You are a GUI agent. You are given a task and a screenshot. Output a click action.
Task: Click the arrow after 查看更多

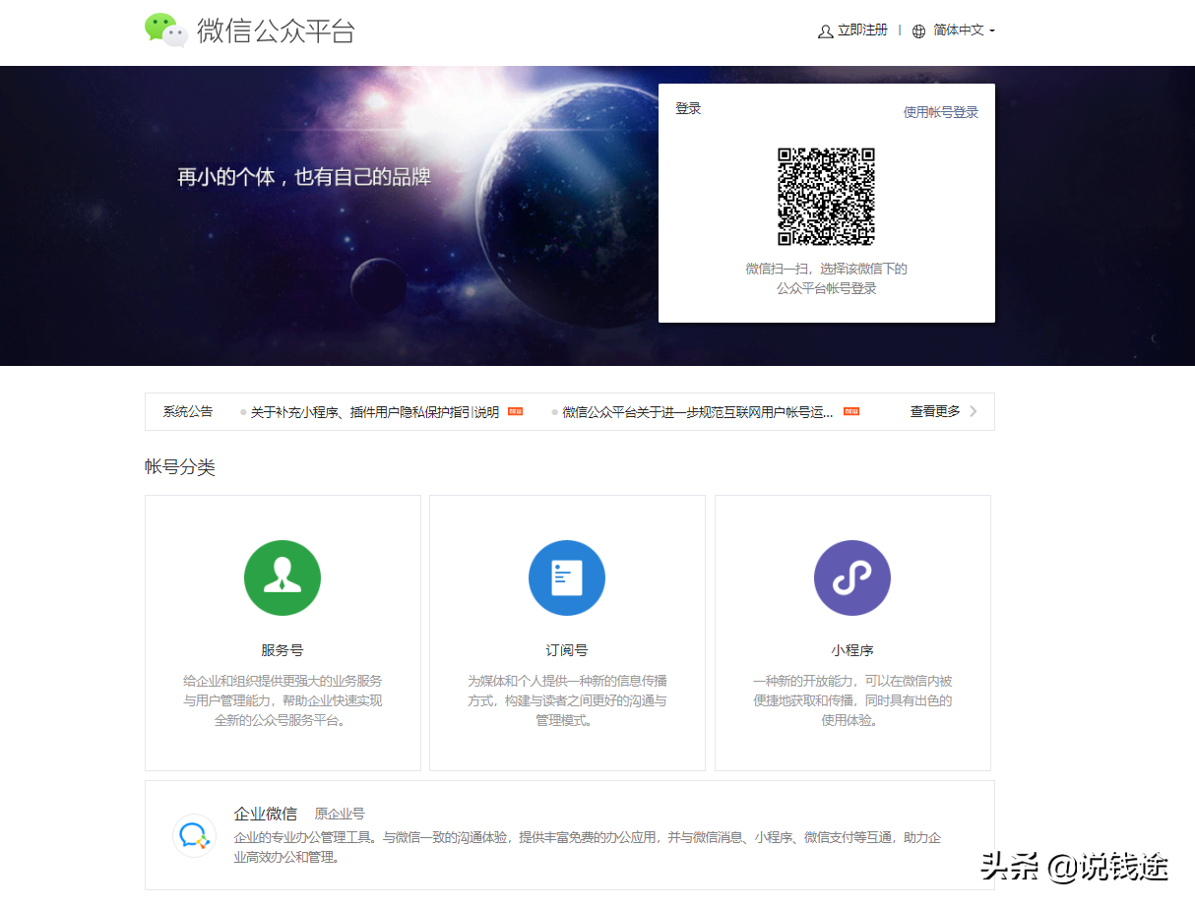tap(975, 411)
